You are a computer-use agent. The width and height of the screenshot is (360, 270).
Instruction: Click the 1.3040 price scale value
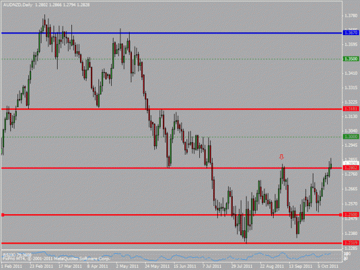(351, 131)
